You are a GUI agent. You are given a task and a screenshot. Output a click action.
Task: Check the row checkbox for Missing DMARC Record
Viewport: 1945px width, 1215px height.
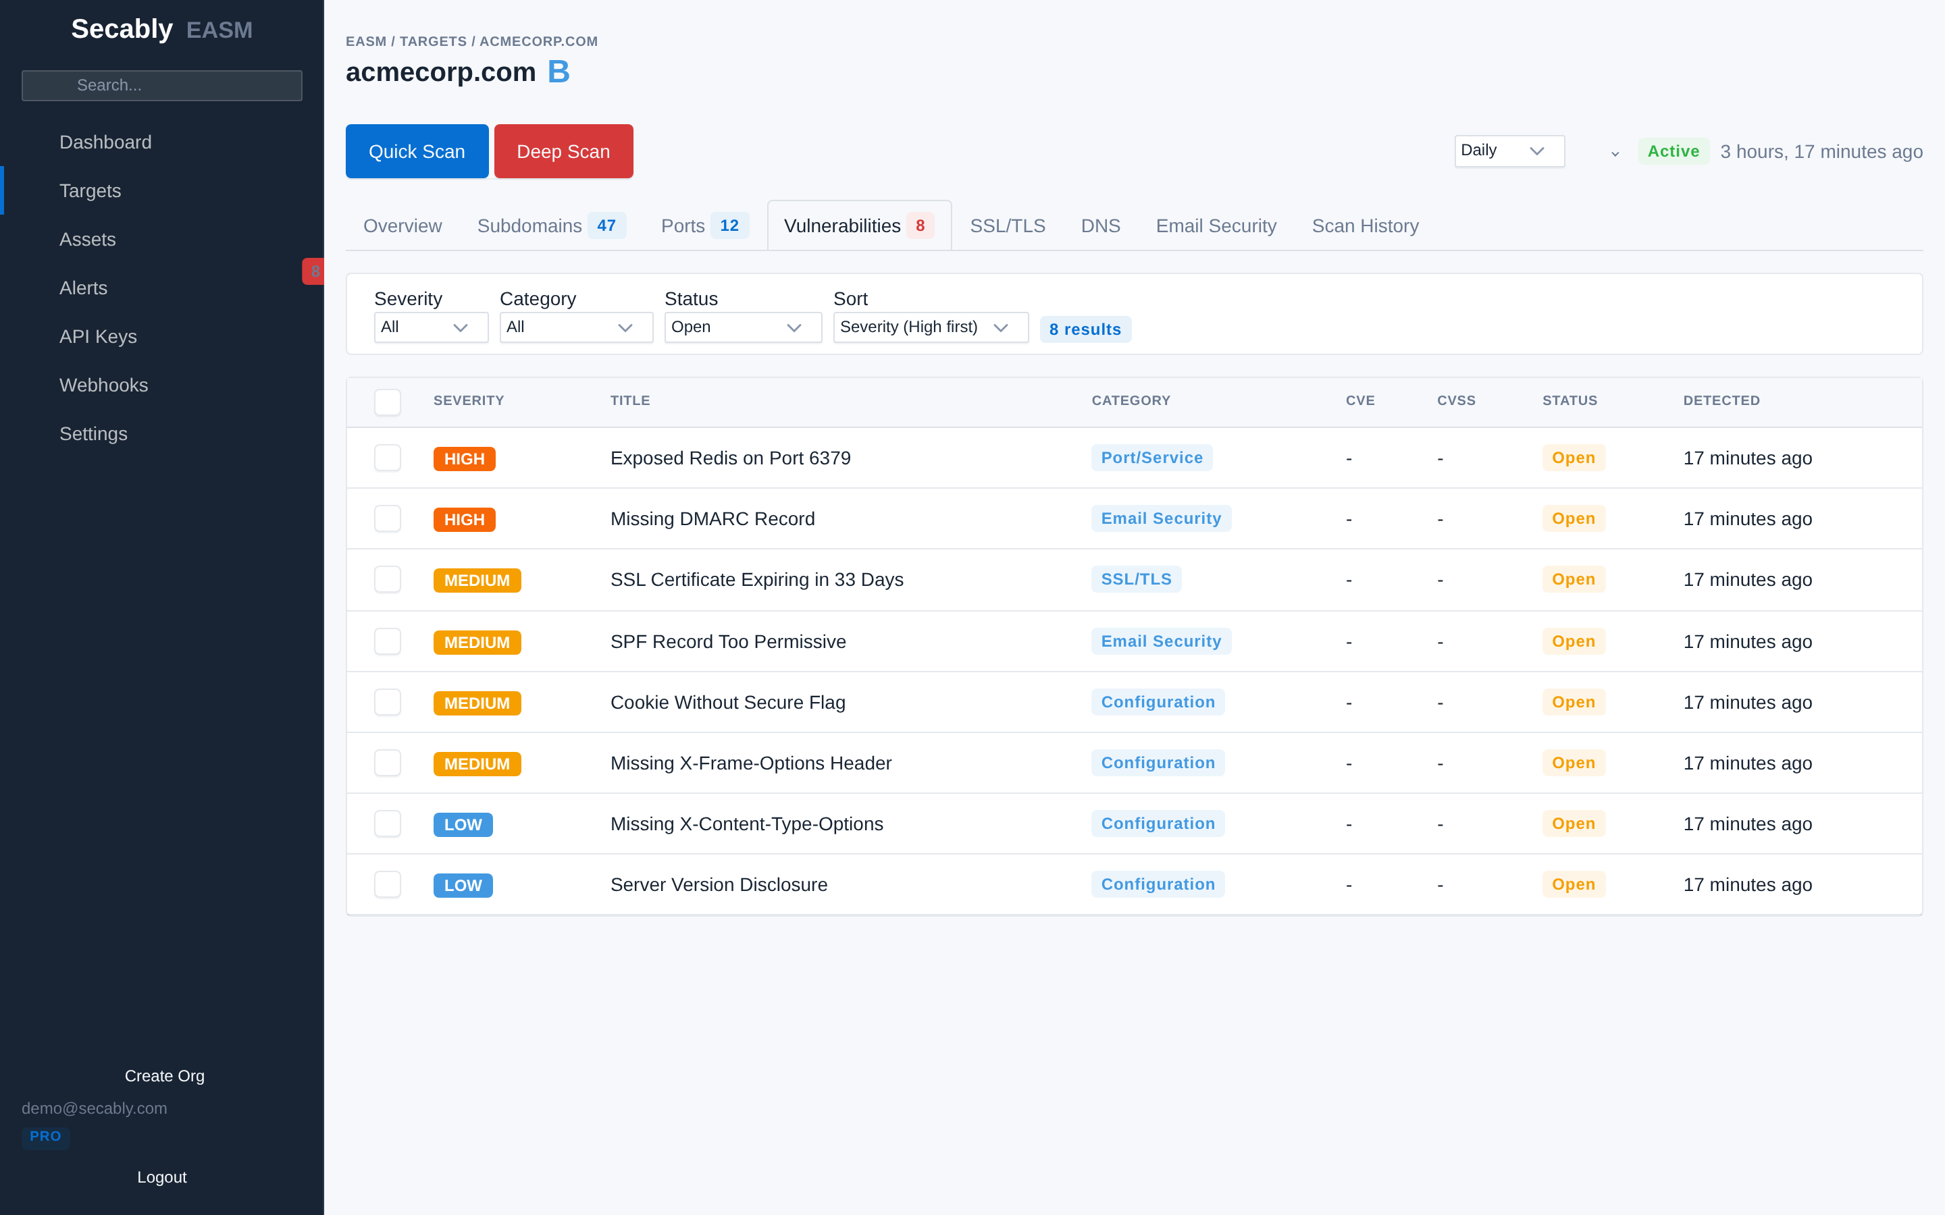[388, 518]
